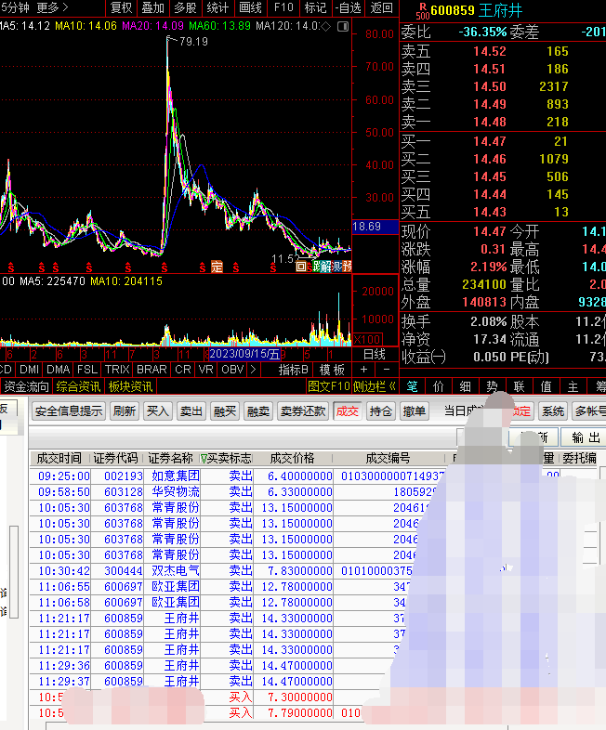Click the 卖券还款 button
Image resolution: width=606 pixels, height=730 pixels.
303,411
